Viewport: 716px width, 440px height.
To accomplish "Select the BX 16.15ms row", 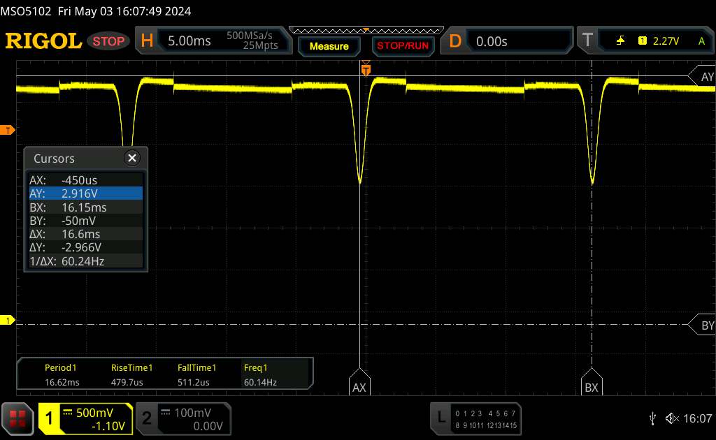I will 86,207.
